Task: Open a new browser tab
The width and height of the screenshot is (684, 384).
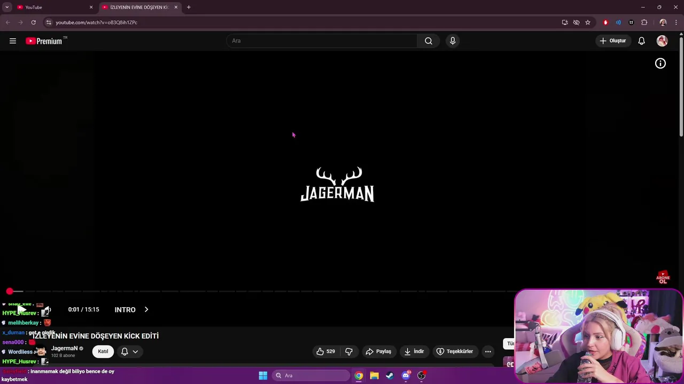Action: pyautogui.click(x=189, y=7)
